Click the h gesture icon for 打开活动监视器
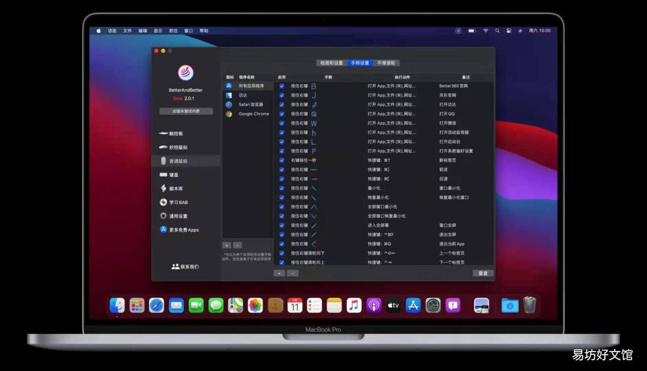The width and height of the screenshot is (647, 371). click(x=314, y=133)
